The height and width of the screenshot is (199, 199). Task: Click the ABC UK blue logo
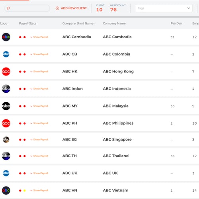6,173
